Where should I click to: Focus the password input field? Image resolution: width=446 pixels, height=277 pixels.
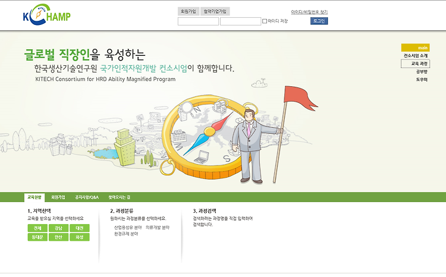(240, 21)
